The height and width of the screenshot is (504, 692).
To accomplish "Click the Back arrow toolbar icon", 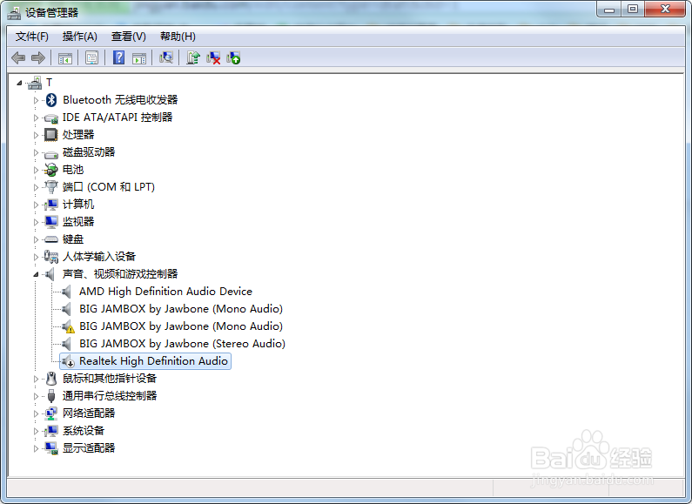I will [x=18, y=57].
